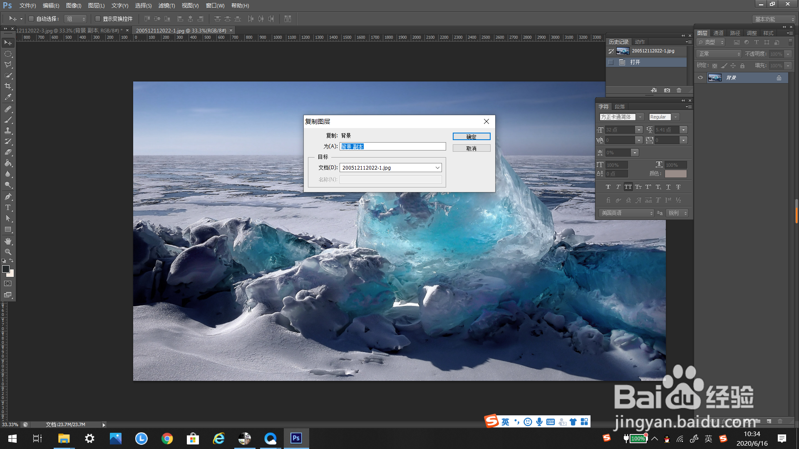
Task: Open the 基本功能 workspace dropdown
Action: (774, 19)
